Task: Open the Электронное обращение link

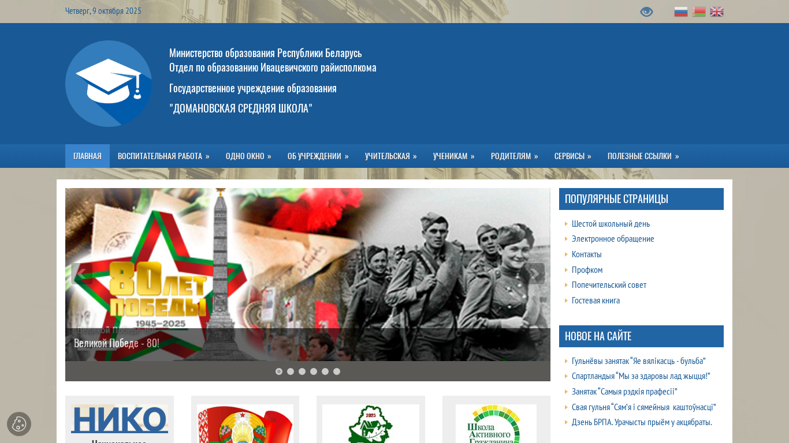Action: [613, 239]
